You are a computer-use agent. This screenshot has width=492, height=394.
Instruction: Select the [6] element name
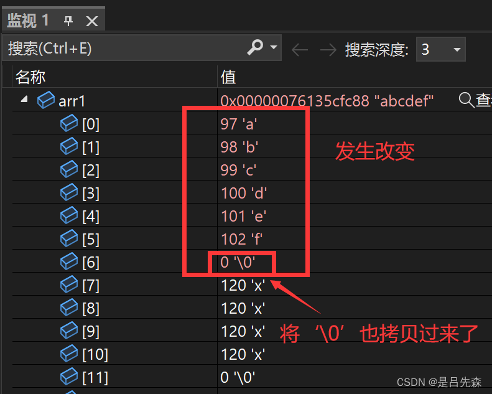[x=91, y=263]
